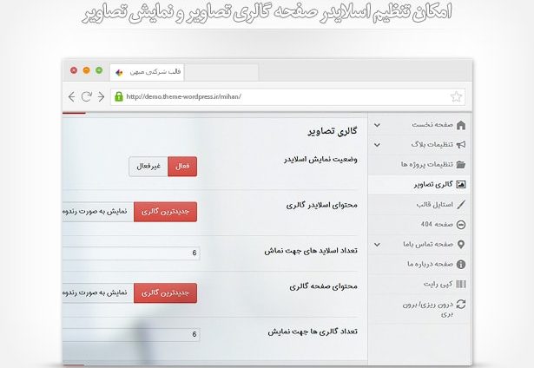This screenshot has width=534, height=368.
Task: Click the home icon beside صفحه نخست
Action: coord(460,125)
